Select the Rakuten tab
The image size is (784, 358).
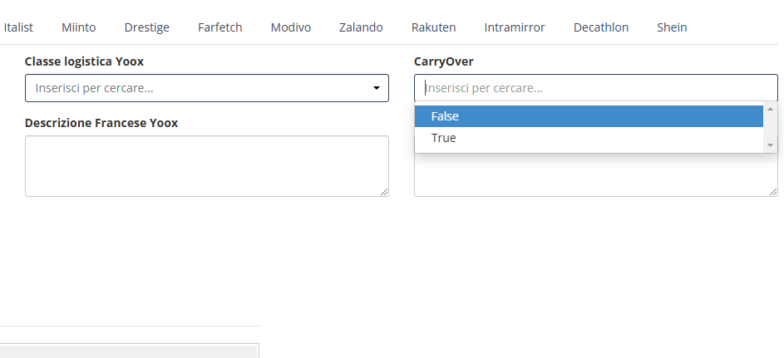pyautogui.click(x=433, y=27)
